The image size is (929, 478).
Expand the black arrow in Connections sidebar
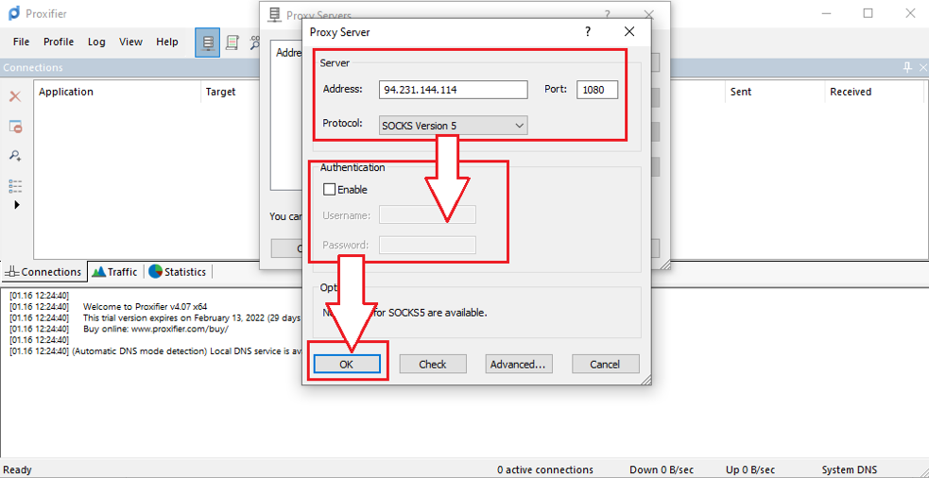click(x=17, y=204)
